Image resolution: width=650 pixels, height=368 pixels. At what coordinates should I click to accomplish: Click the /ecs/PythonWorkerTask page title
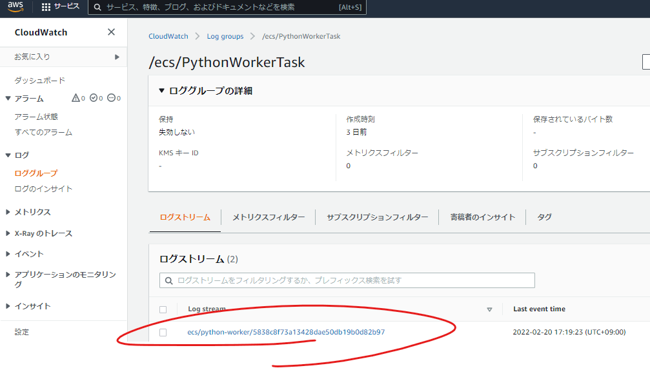[227, 63]
